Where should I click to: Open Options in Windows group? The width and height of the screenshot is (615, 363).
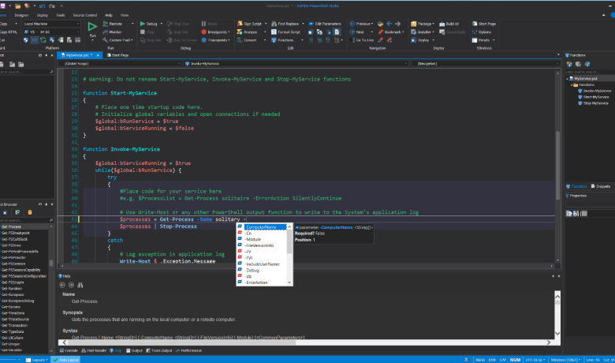pyautogui.click(x=482, y=32)
